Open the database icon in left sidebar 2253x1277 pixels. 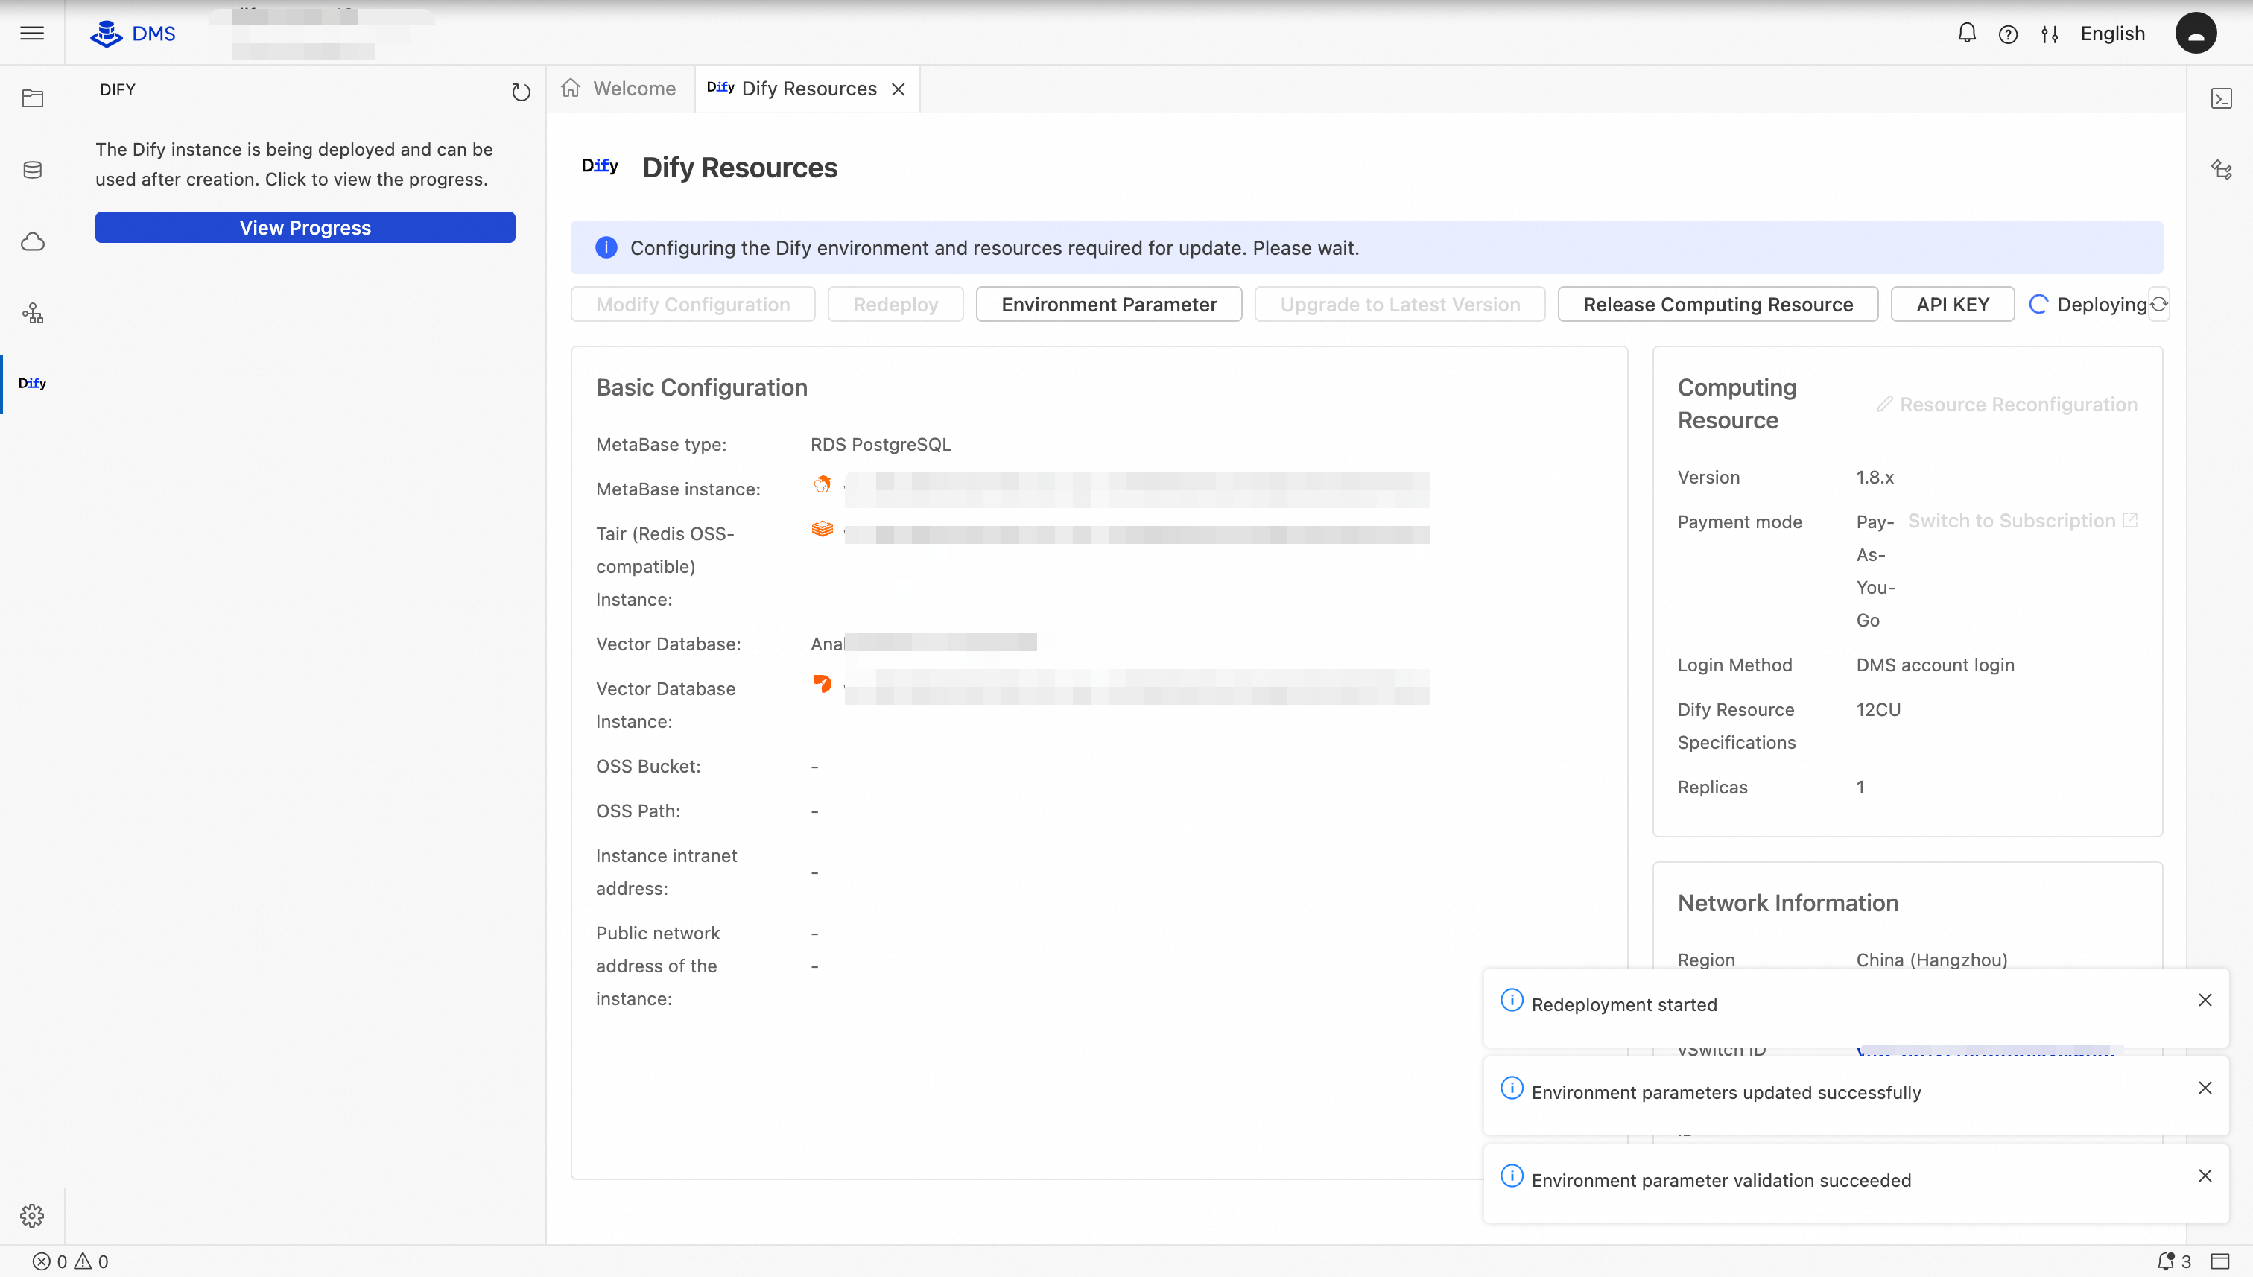(33, 170)
